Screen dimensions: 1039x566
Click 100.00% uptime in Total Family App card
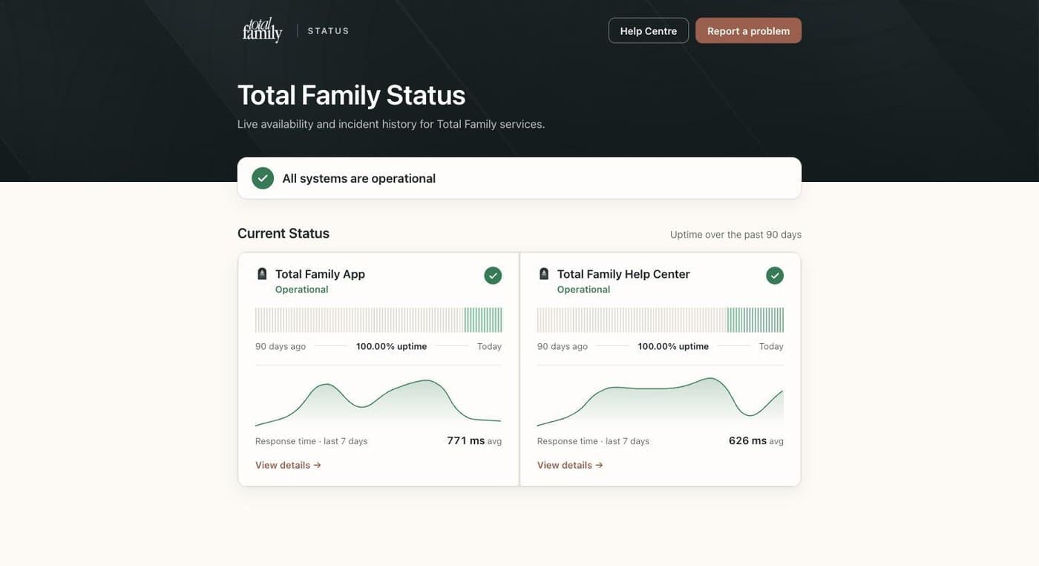click(391, 346)
